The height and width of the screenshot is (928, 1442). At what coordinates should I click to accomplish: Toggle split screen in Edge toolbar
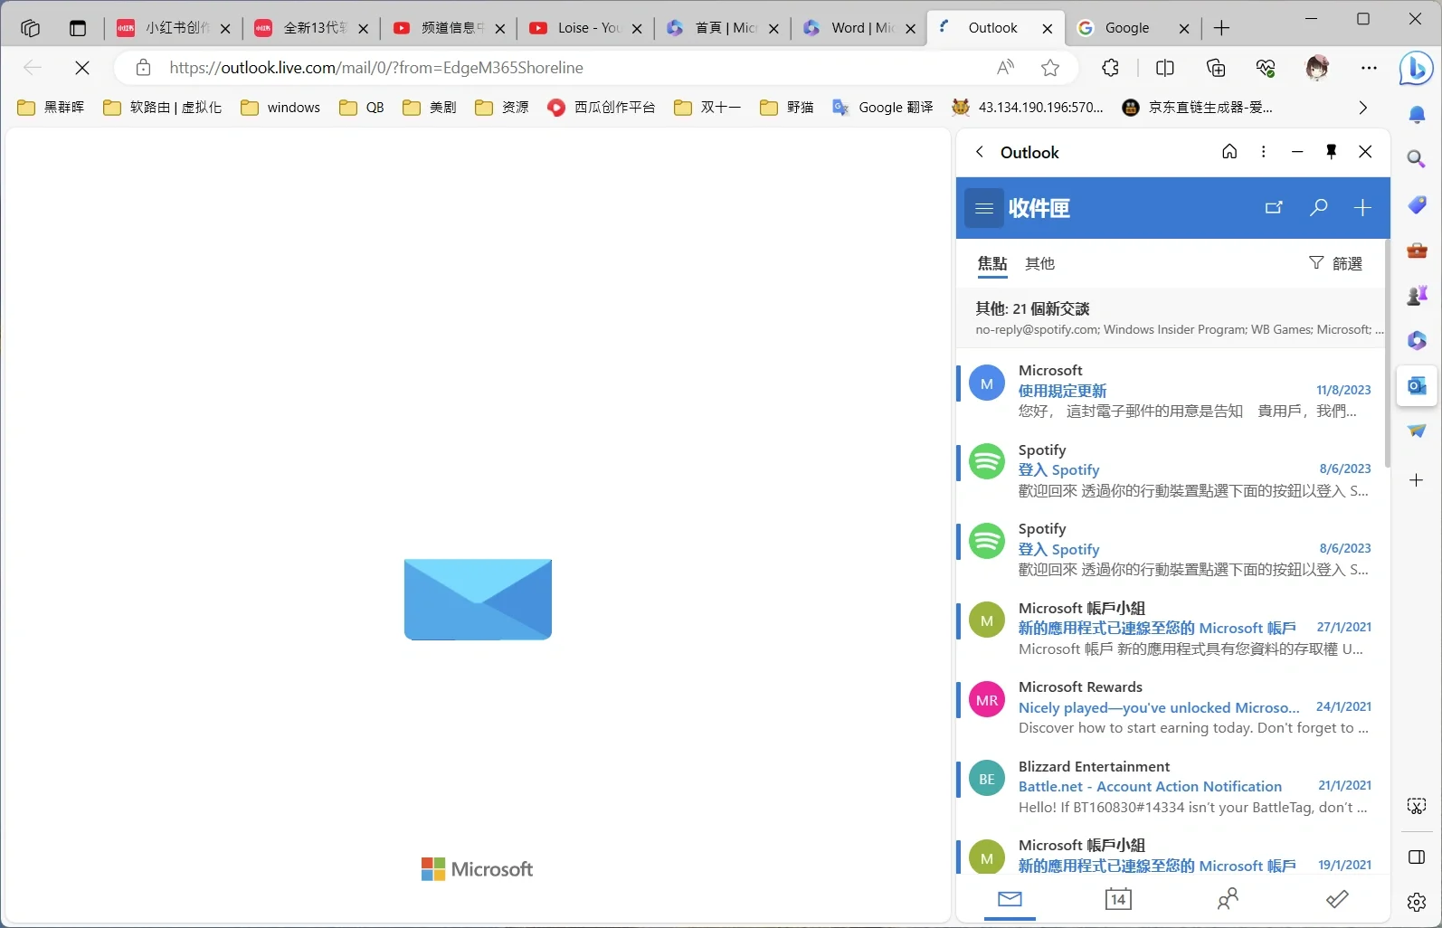[1165, 67]
